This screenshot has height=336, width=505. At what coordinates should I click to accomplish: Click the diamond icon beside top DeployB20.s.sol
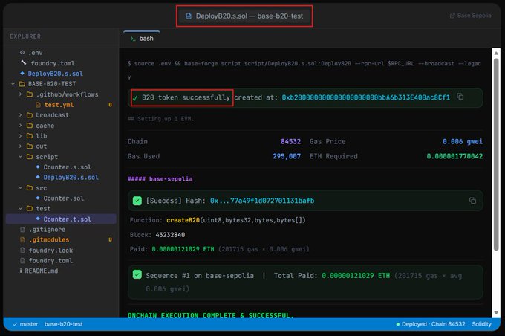(22, 73)
